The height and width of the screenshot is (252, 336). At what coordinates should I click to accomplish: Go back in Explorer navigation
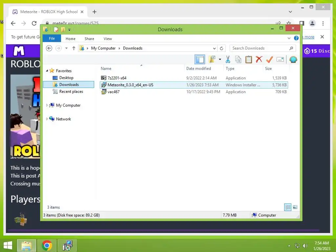point(49,48)
